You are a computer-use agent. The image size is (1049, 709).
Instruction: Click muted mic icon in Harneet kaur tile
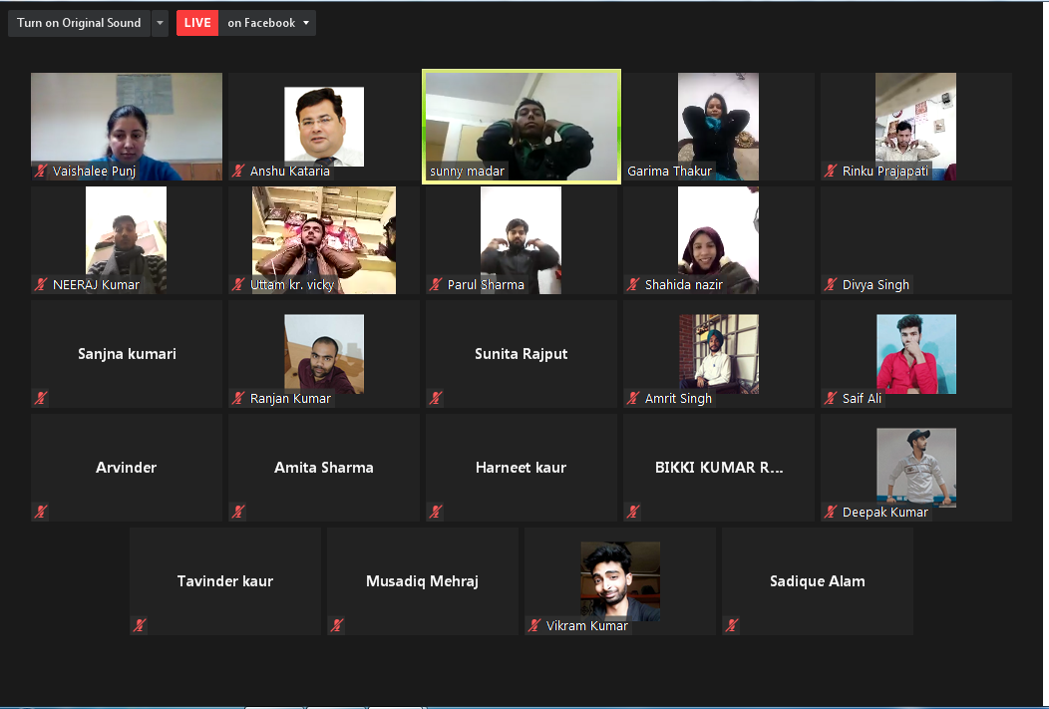tap(436, 512)
